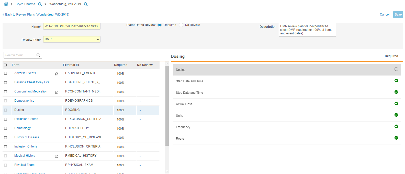Select Required for Event Dates Review
Viewport: 405px width, 174px height.
[160, 25]
